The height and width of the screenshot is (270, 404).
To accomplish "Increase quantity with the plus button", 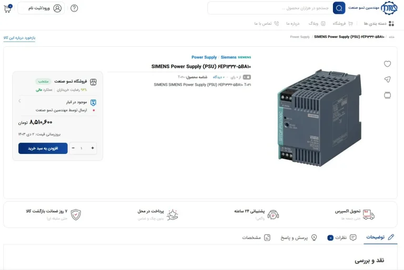I will click(x=93, y=148).
